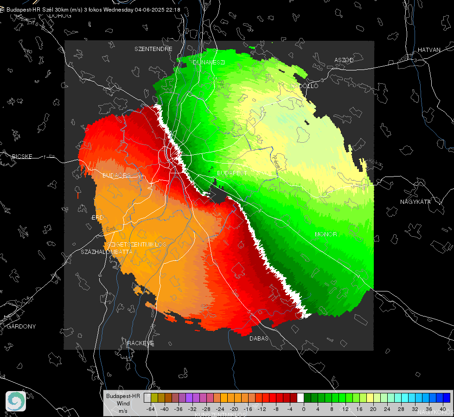Screen dimensions: 454x417
Task: Click the italic Pécel map label
Action: [276, 163]
